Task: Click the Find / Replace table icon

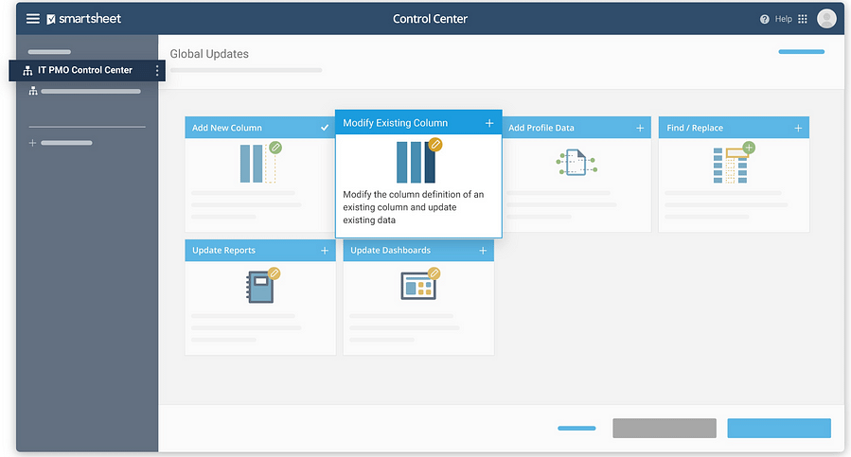Action: coord(734,163)
